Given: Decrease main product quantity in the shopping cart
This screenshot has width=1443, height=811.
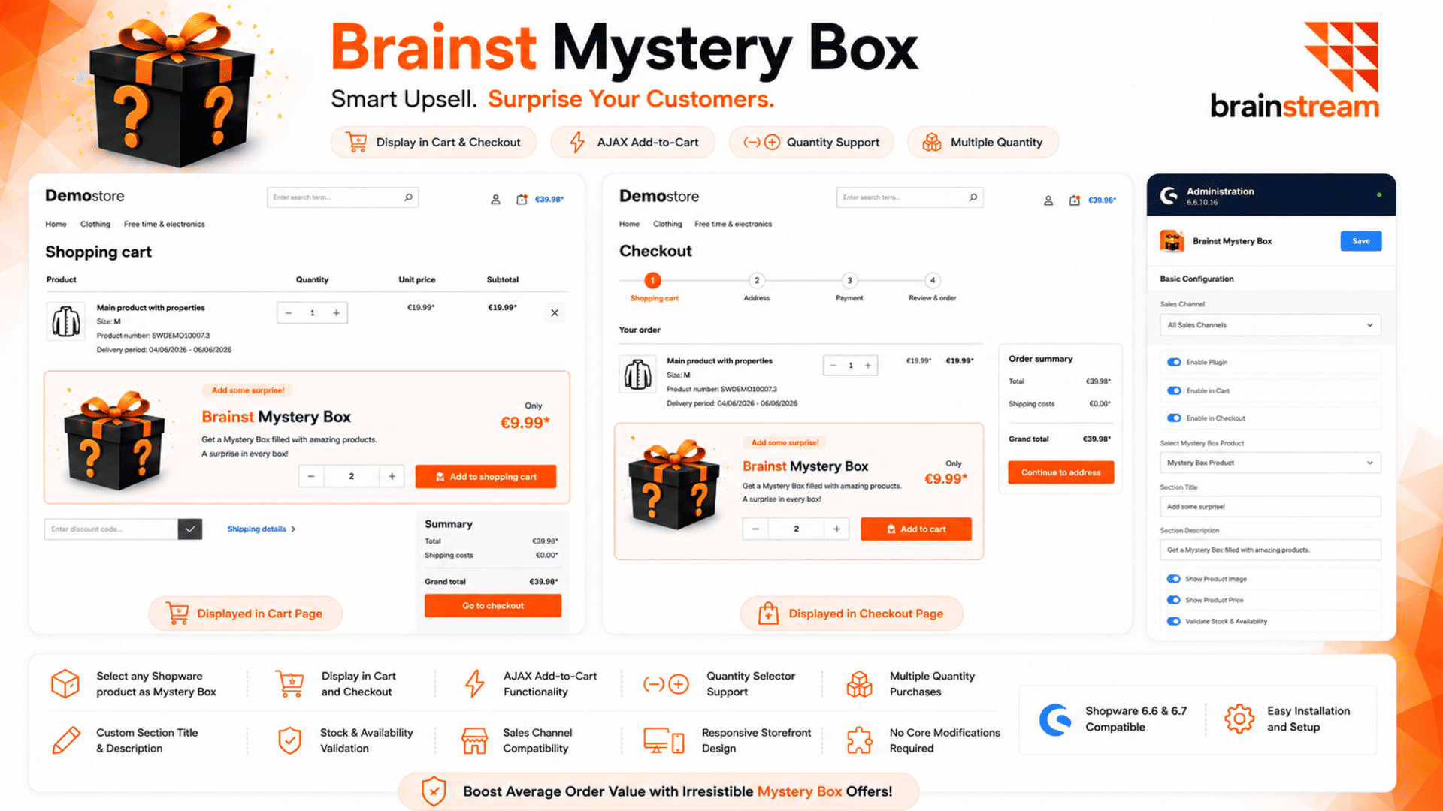Looking at the screenshot, I should (289, 313).
